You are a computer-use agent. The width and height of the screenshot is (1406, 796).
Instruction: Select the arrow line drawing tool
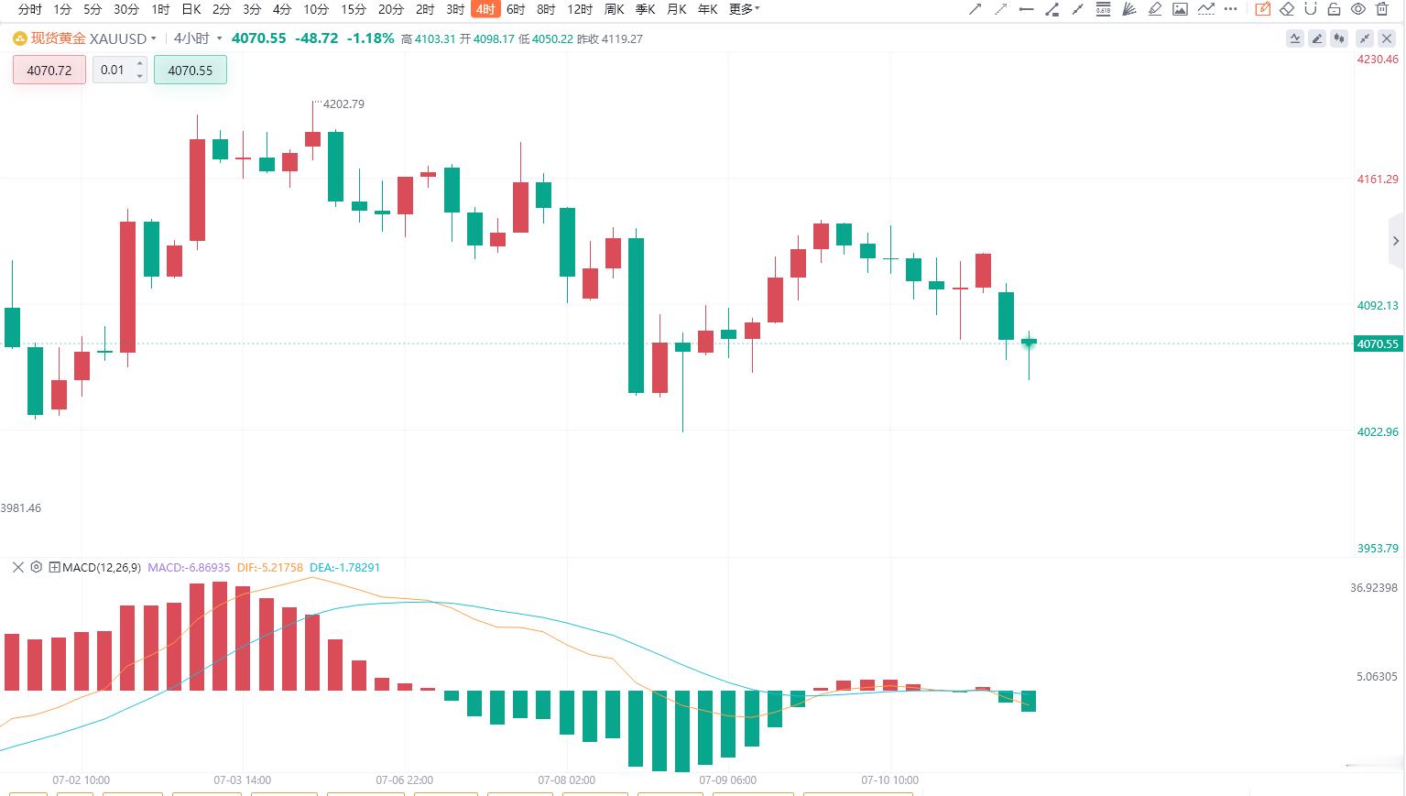[975, 9]
